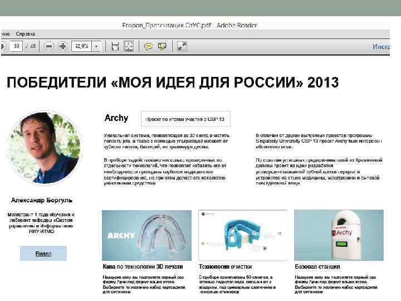This screenshot has width=401, height=301.
Task: Select the fit one full page icon
Action: pos(129,46)
